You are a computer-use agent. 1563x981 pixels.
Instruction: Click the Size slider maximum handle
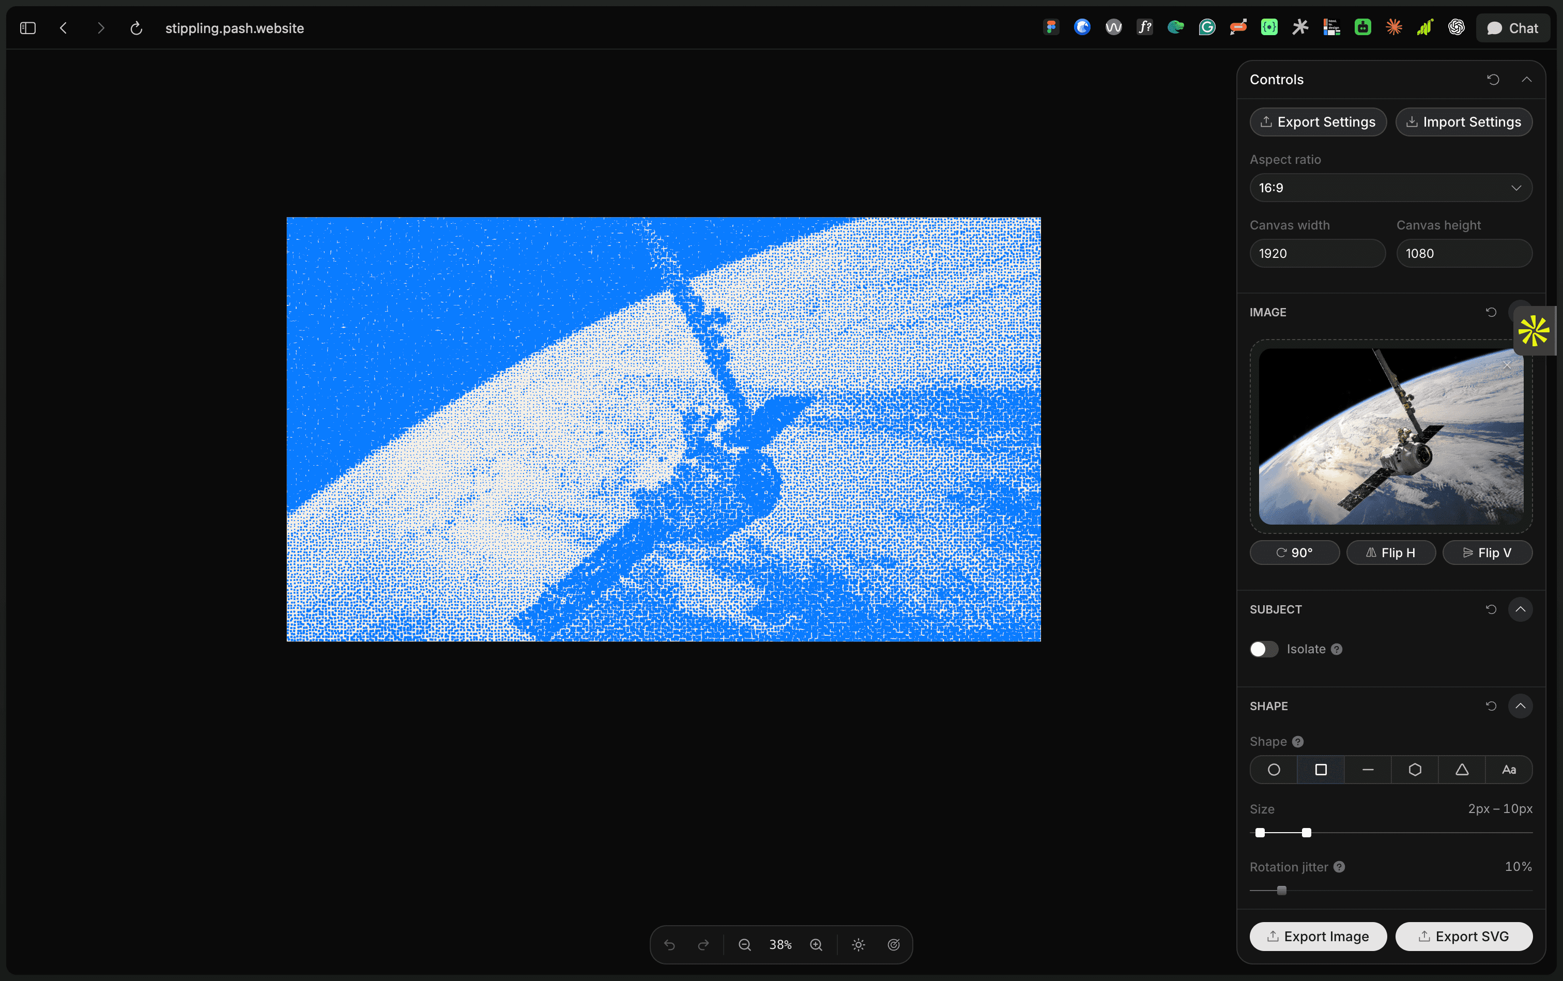pos(1307,833)
